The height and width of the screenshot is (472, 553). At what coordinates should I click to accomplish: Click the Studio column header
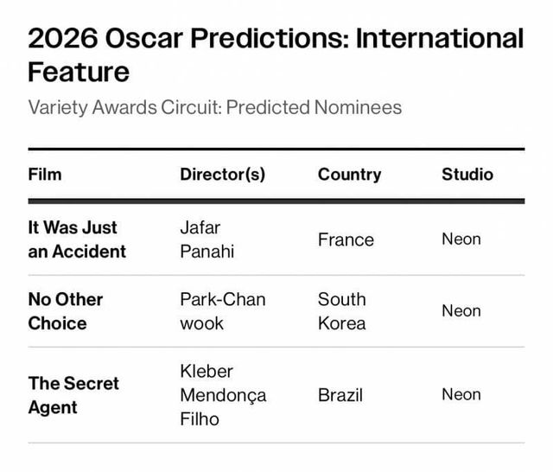pyautogui.click(x=467, y=175)
